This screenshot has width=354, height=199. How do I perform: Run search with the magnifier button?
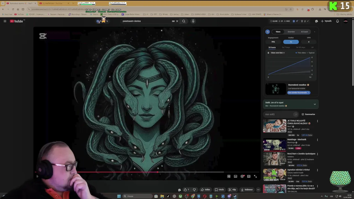pyautogui.click(x=184, y=21)
